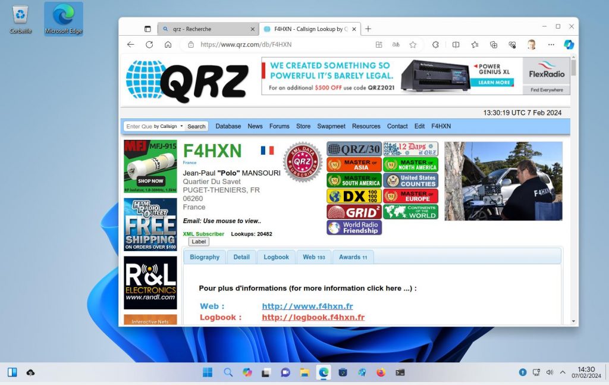Close the F4HXN Callsign Lookup tab

(x=354, y=29)
